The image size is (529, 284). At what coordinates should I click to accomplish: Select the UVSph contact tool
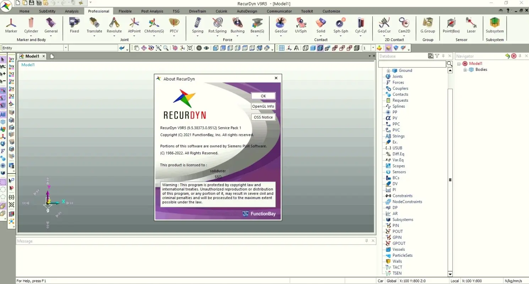pos(301,25)
